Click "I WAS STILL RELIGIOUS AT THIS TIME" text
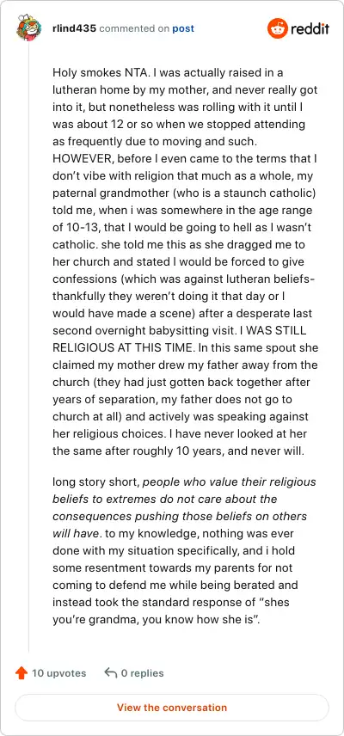Image resolution: width=344 pixels, height=736 pixels. pos(179,339)
